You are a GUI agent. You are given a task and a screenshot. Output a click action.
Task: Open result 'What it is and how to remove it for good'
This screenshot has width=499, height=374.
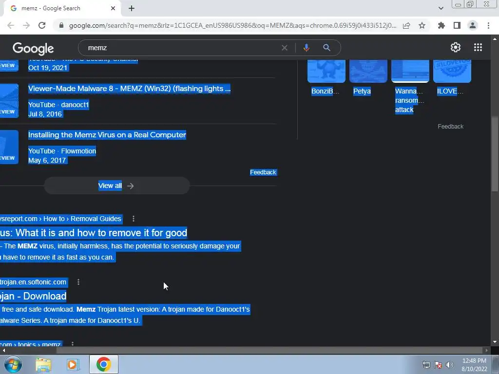(94, 233)
